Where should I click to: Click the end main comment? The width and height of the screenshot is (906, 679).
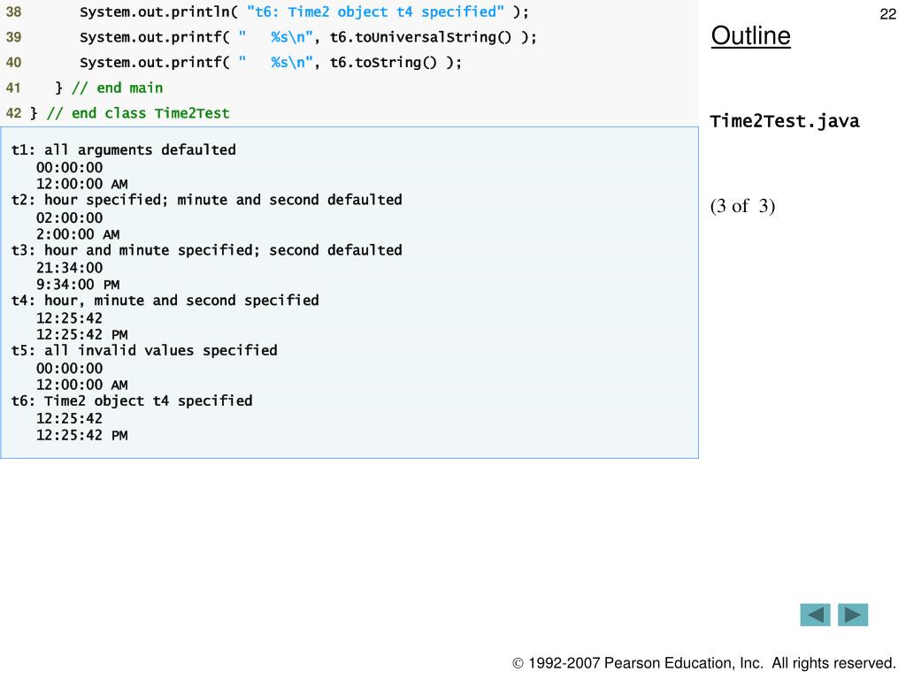pos(118,88)
